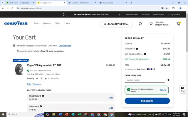The height and width of the screenshot is (117, 188).
Task: Open Word from the taskbar
Action: tap(60, 114)
